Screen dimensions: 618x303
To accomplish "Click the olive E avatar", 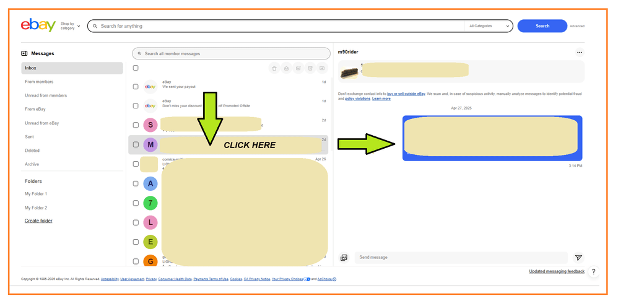I will click(150, 242).
